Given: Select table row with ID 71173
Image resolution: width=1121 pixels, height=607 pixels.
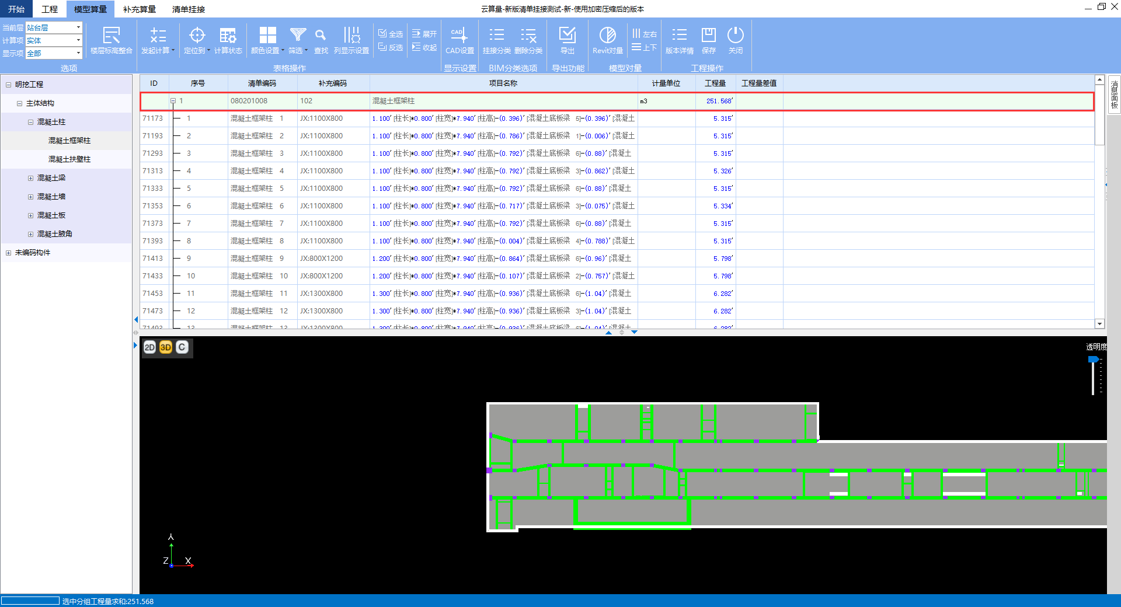Looking at the screenshot, I should (617, 118).
